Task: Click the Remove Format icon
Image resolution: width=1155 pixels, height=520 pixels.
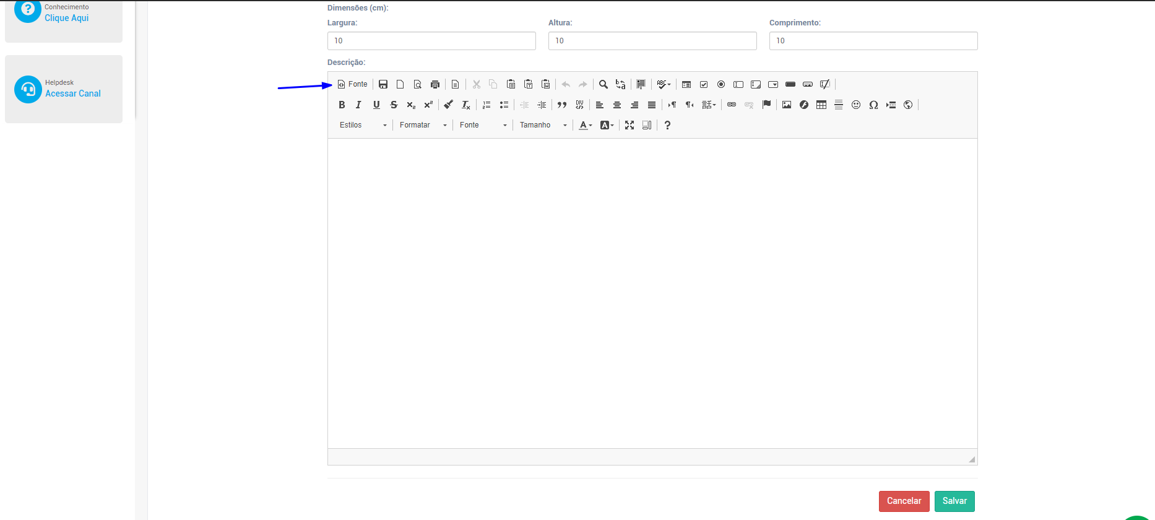Action: tap(466, 105)
